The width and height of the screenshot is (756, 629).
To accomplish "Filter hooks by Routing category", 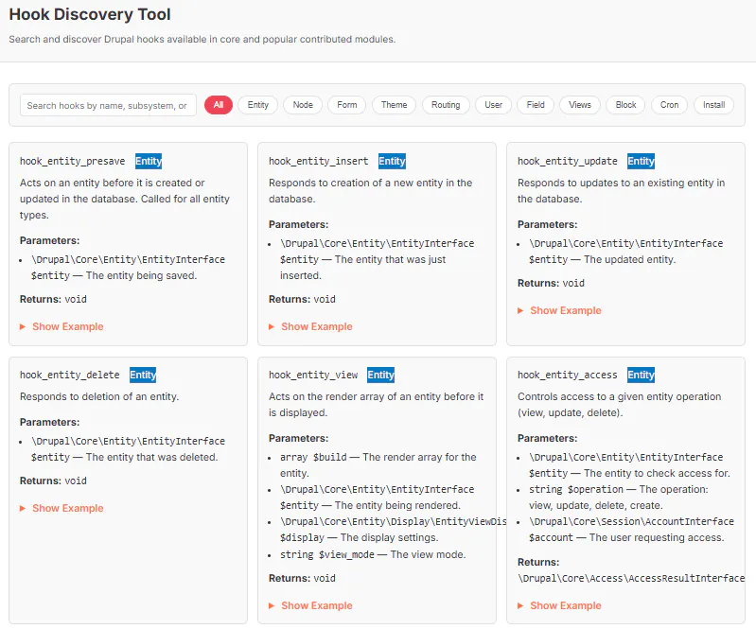I will click(446, 105).
